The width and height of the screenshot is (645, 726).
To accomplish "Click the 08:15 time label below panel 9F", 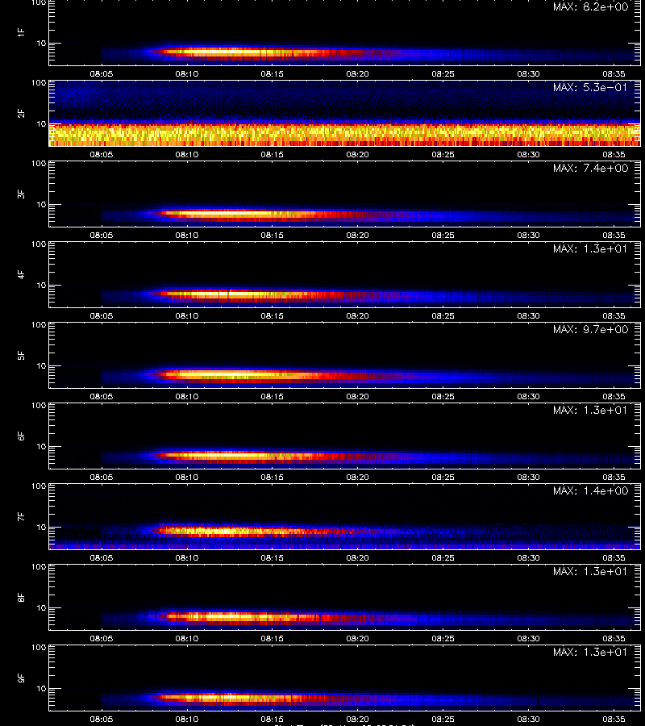I will pyautogui.click(x=272, y=719).
